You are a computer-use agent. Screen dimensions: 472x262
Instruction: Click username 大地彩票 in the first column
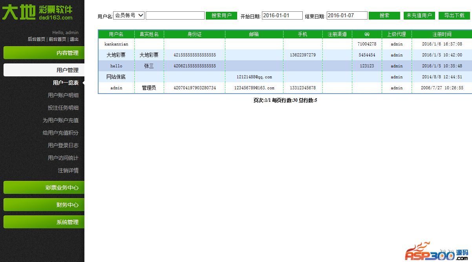click(x=116, y=55)
